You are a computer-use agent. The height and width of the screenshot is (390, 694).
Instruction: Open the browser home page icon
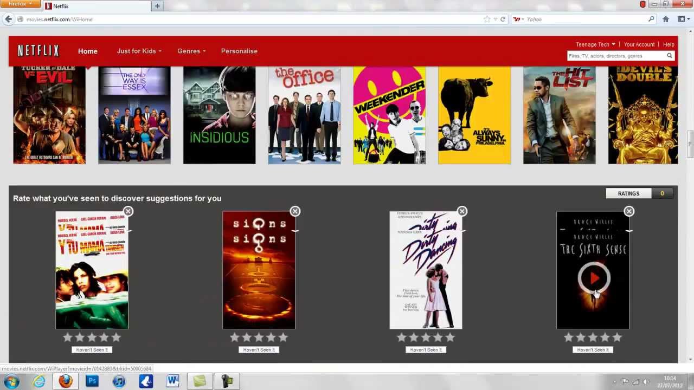[x=666, y=19]
